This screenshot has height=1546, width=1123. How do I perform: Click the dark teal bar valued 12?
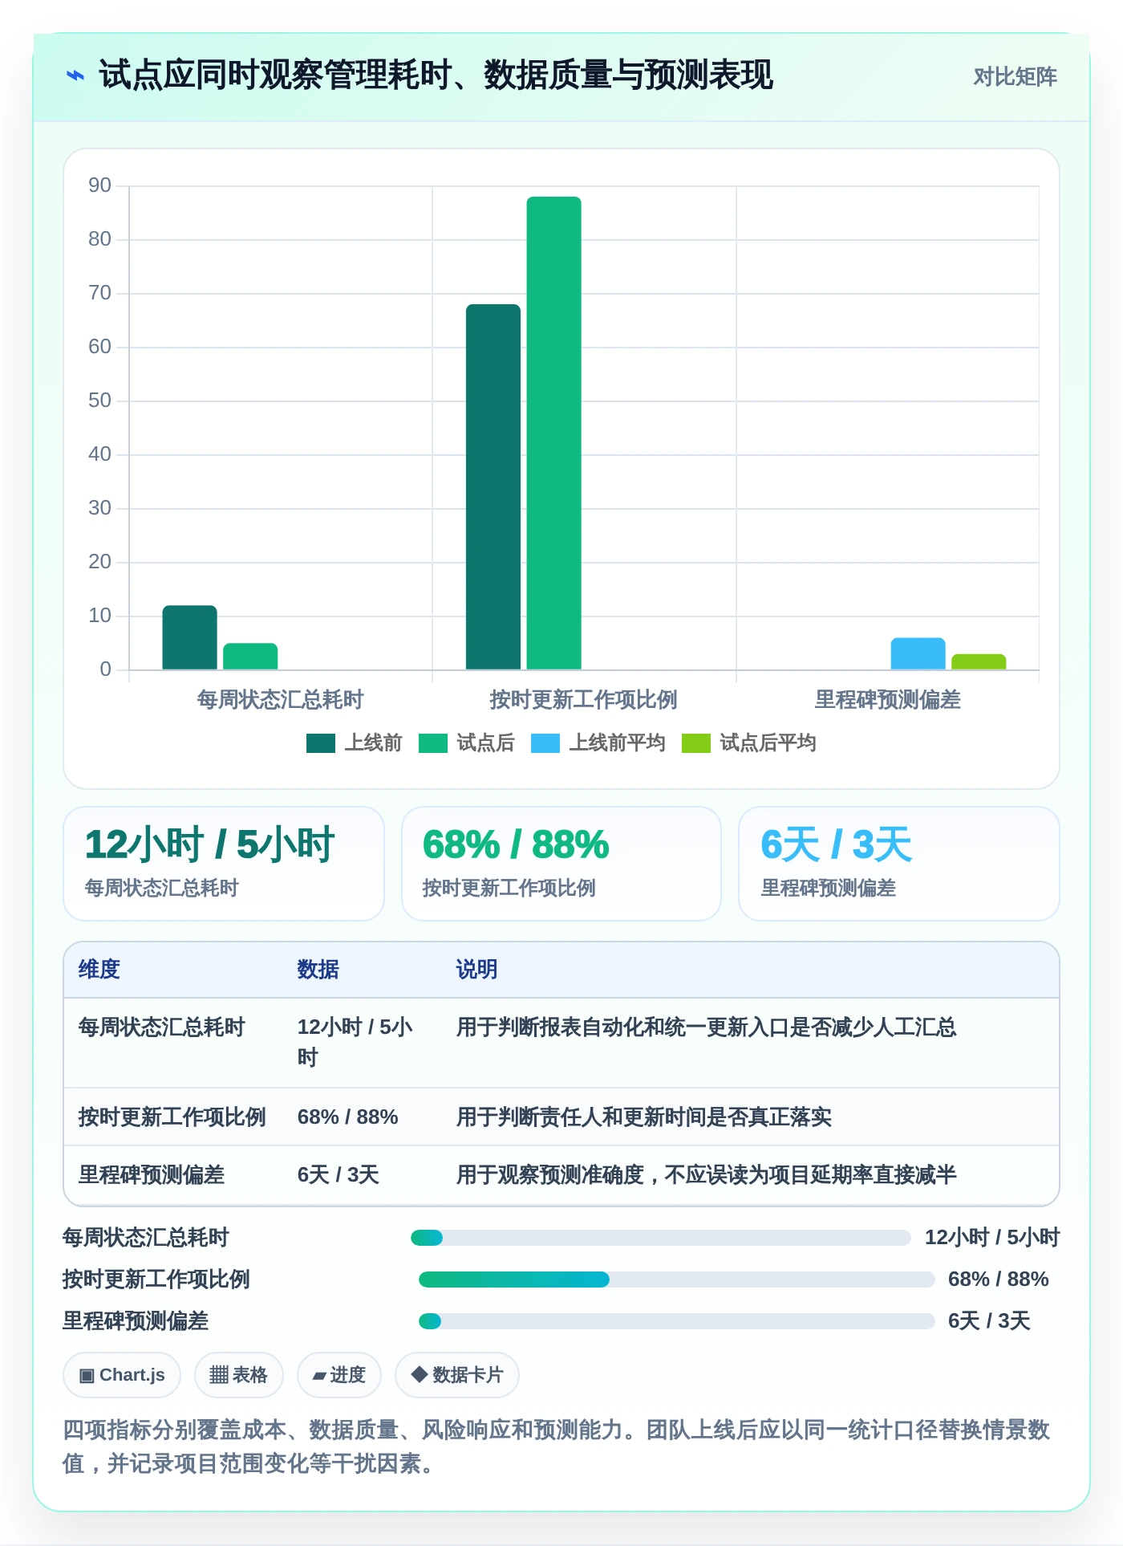tap(189, 637)
